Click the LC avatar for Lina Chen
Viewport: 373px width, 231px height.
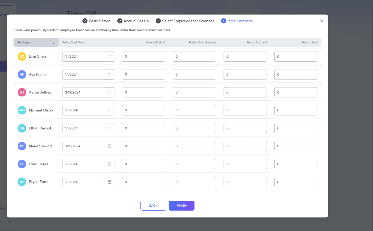click(22, 57)
